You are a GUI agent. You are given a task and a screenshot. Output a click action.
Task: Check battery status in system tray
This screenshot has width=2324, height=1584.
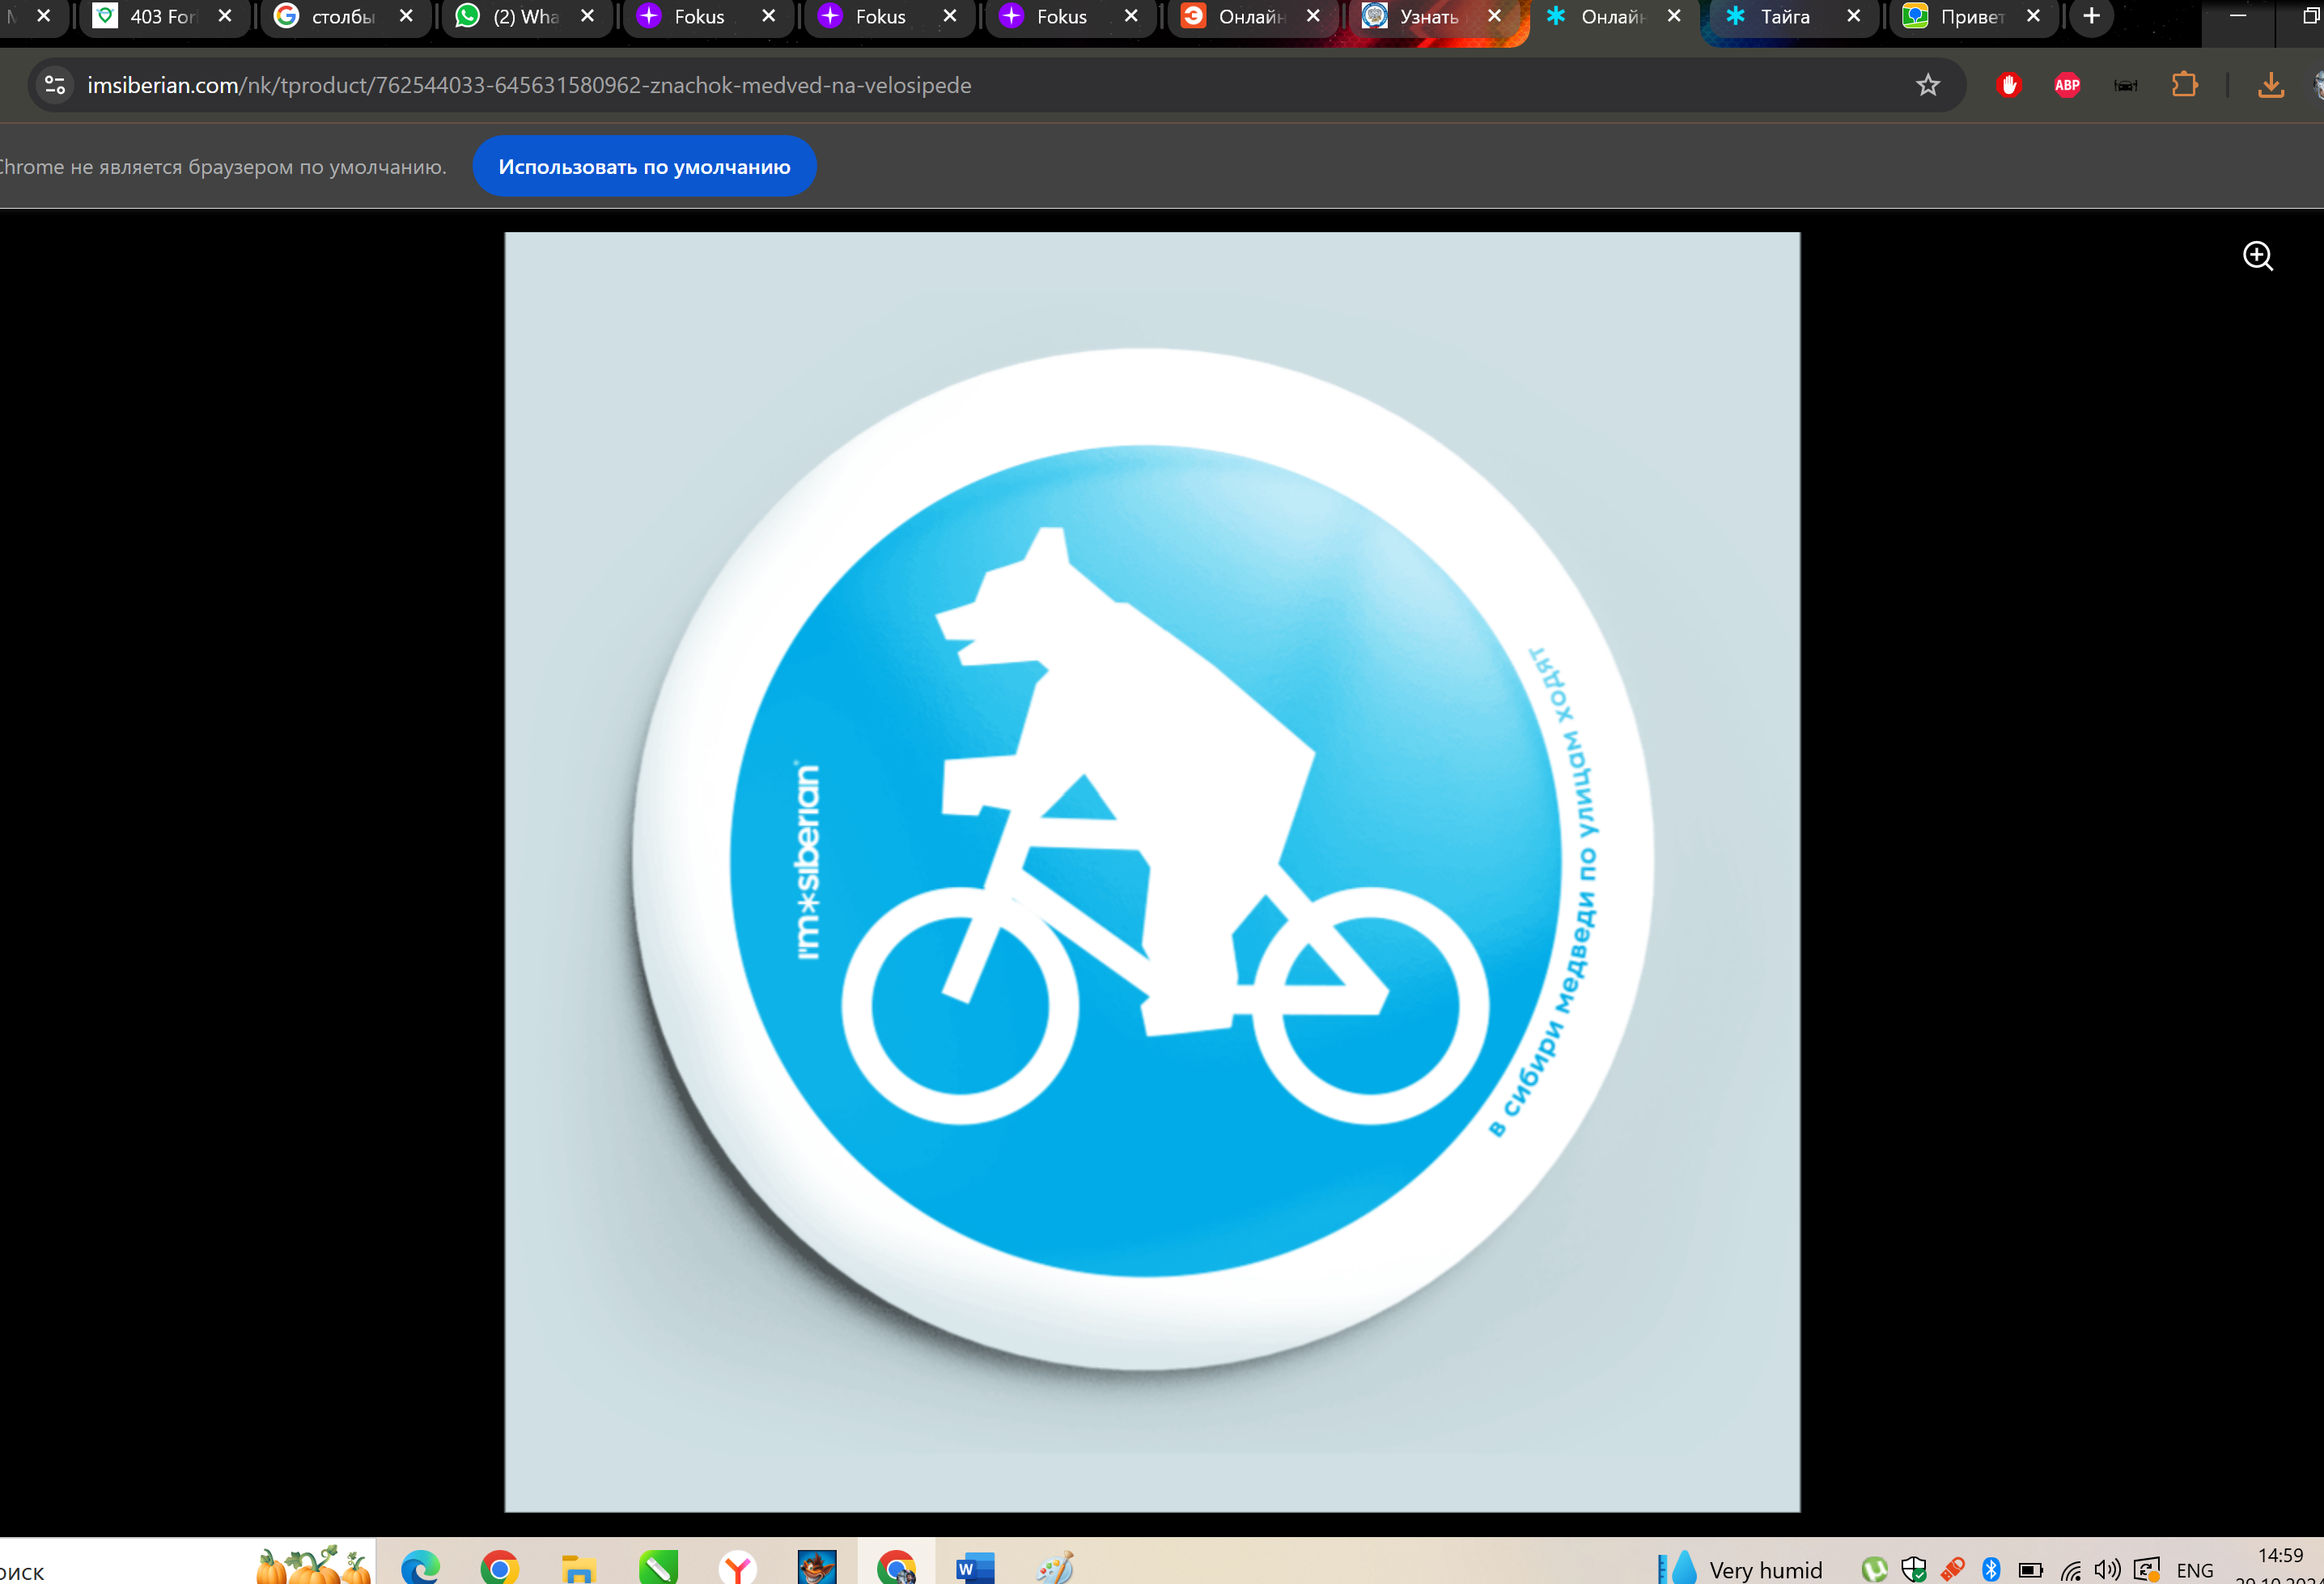2030,1569
